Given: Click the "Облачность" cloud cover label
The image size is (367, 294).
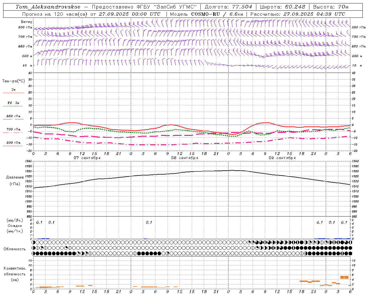Looking at the screenshot, I should [15, 249].
